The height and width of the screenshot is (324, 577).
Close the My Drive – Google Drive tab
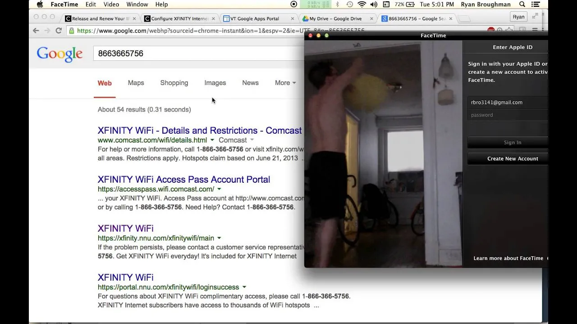point(371,18)
